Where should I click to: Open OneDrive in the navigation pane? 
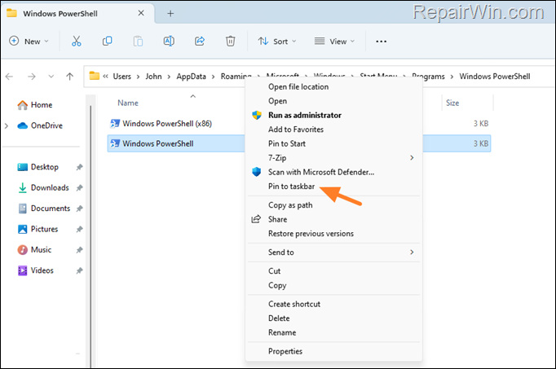40,125
